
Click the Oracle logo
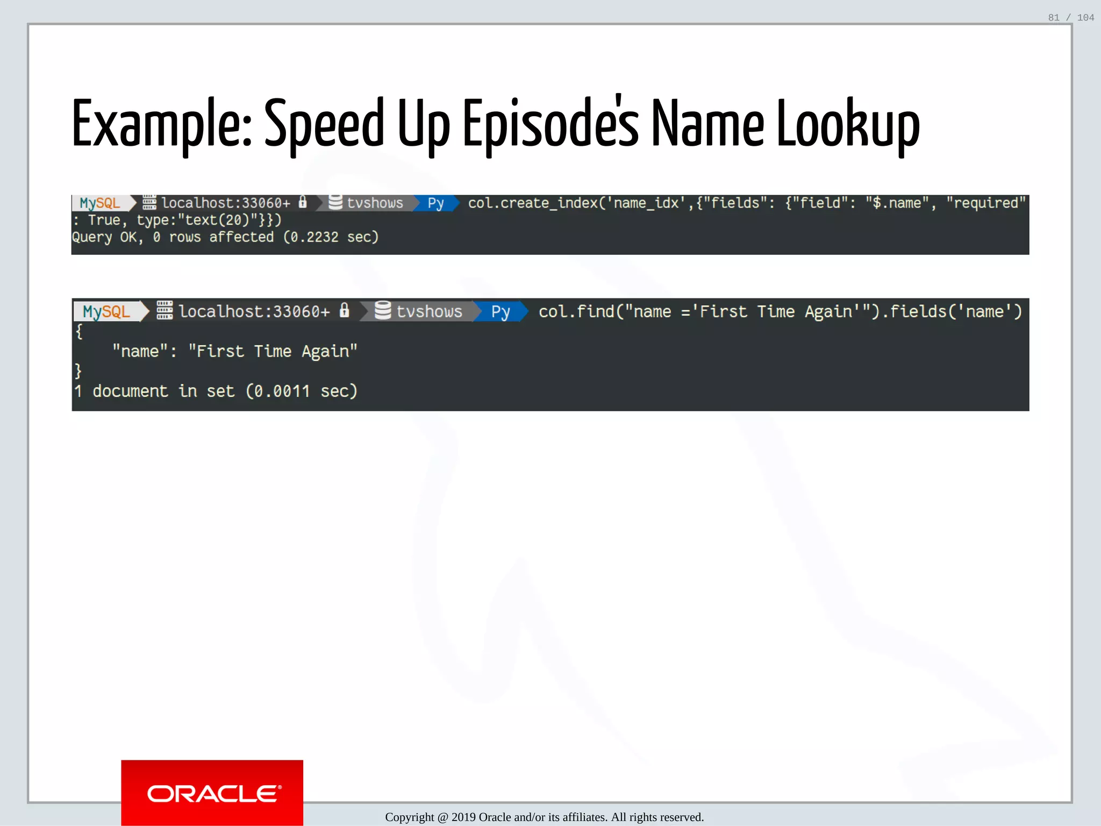pyautogui.click(x=212, y=793)
